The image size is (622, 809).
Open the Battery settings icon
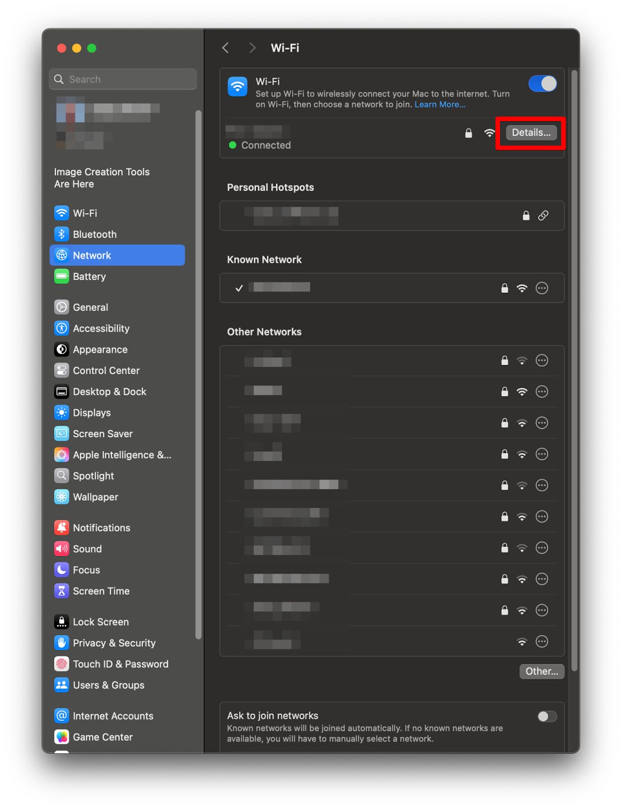point(62,277)
